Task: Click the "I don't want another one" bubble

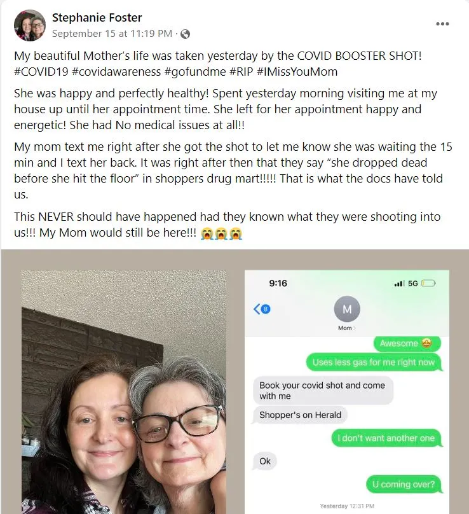Action: pos(387,438)
